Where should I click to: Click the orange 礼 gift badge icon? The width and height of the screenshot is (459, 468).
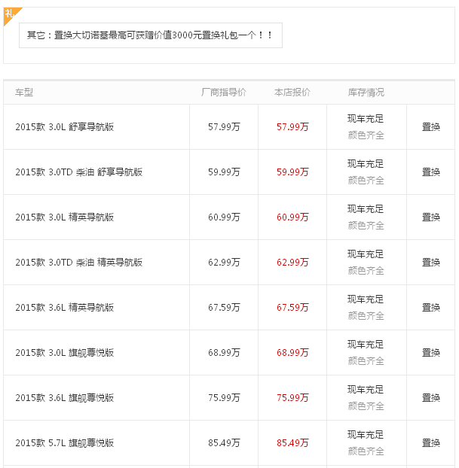click(x=11, y=15)
